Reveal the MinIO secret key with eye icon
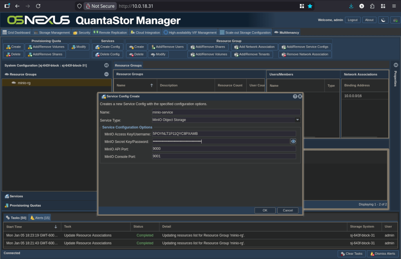401x259 pixels. tap(293, 141)
